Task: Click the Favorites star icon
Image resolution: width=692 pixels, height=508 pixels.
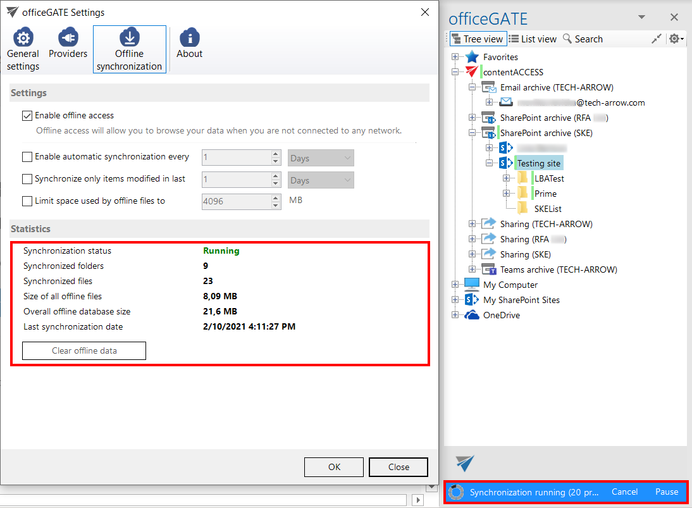Action: click(472, 57)
